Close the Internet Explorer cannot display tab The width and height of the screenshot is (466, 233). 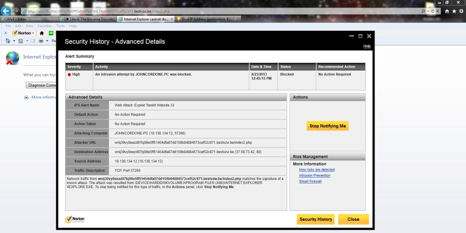tap(172, 19)
